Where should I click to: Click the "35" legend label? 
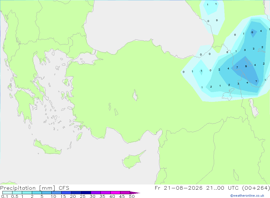point(102,196)
